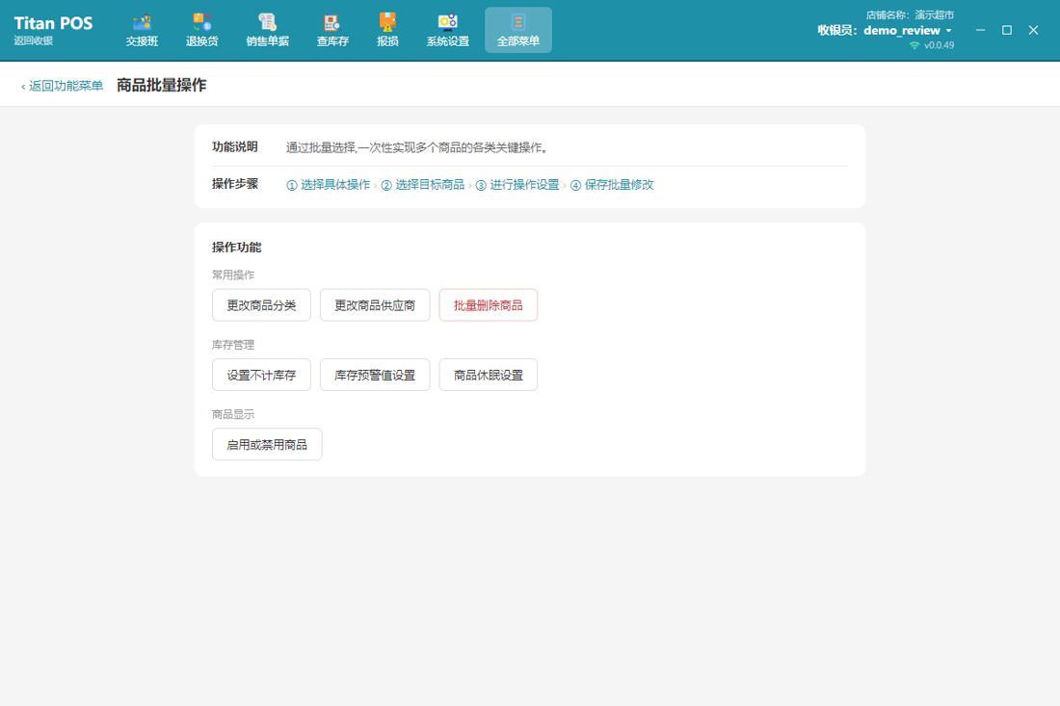Click the 库存预警值设置 button
This screenshot has height=706, width=1060.
[x=375, y=375]
